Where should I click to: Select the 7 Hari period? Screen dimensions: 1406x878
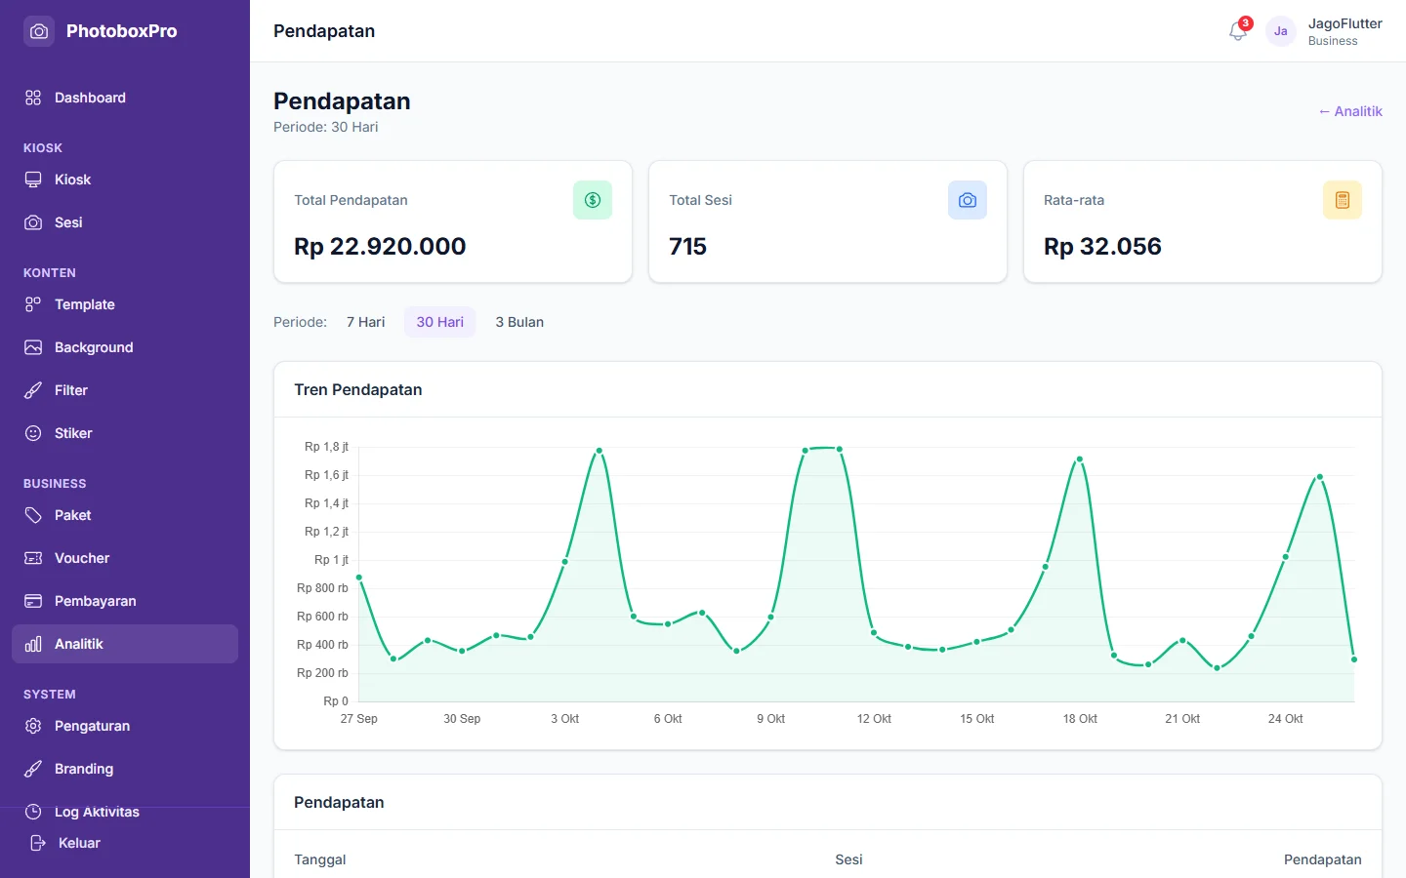point(366,322)
